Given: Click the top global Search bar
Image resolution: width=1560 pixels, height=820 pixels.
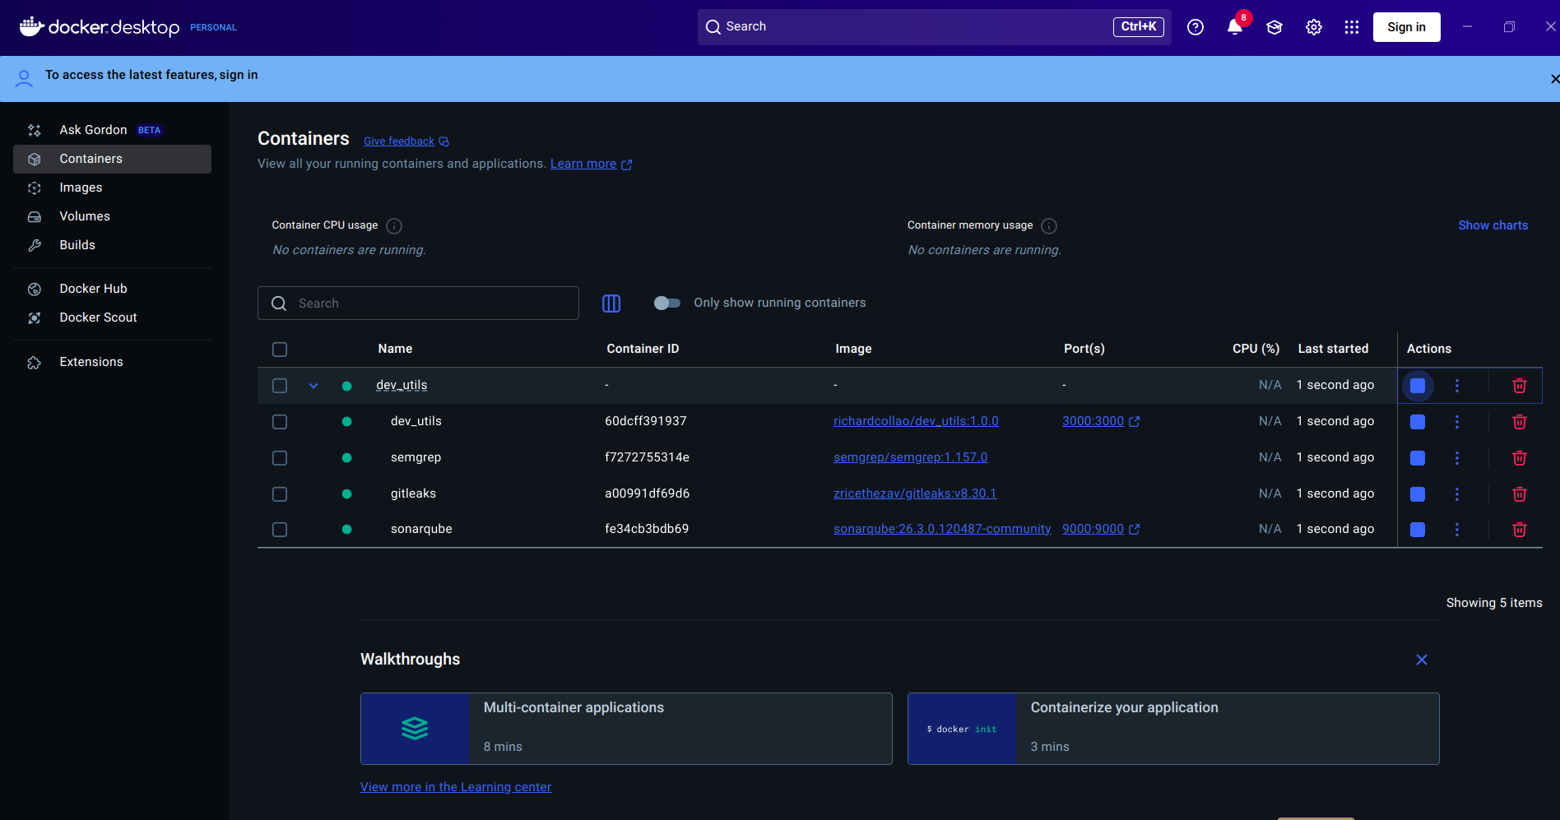Looking at the screenshot, I should point(935,27).
